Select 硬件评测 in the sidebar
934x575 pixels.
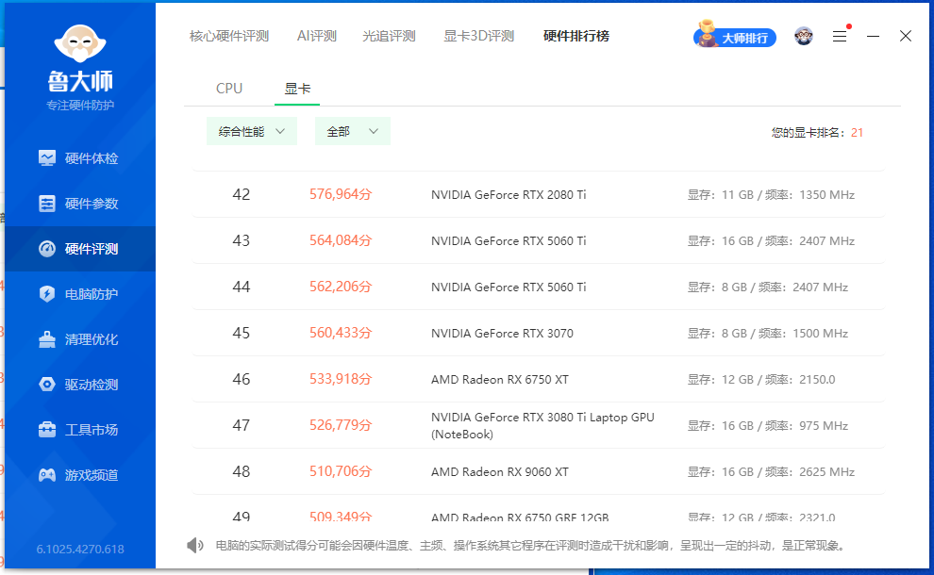coord(80,248)
